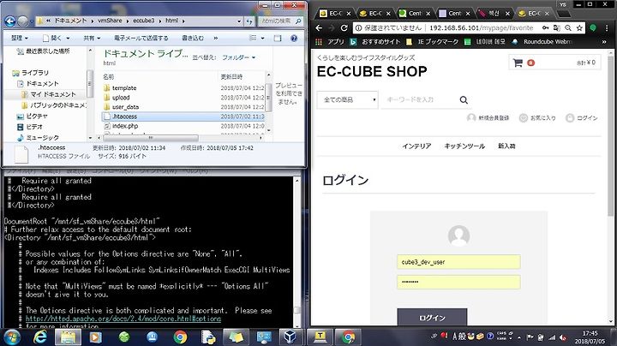Expand 開く dropdown arrow
The width and height of the screenshot is (617, 346).
tap(68, 39)
